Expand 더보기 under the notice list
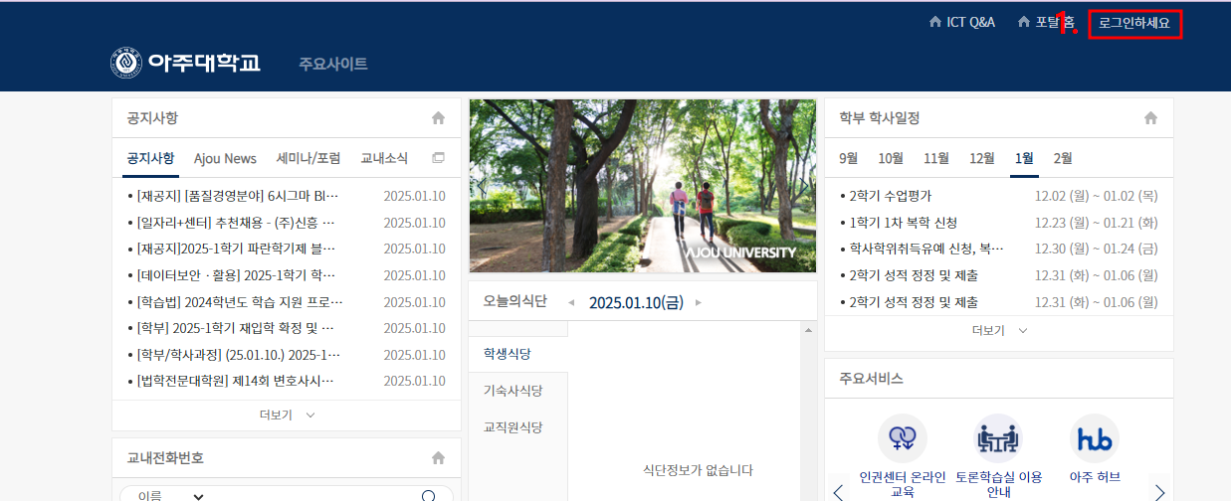Image resolution: width=1231 pixels, height=501 pixels. pyautogui.click(x=287, y=415)
